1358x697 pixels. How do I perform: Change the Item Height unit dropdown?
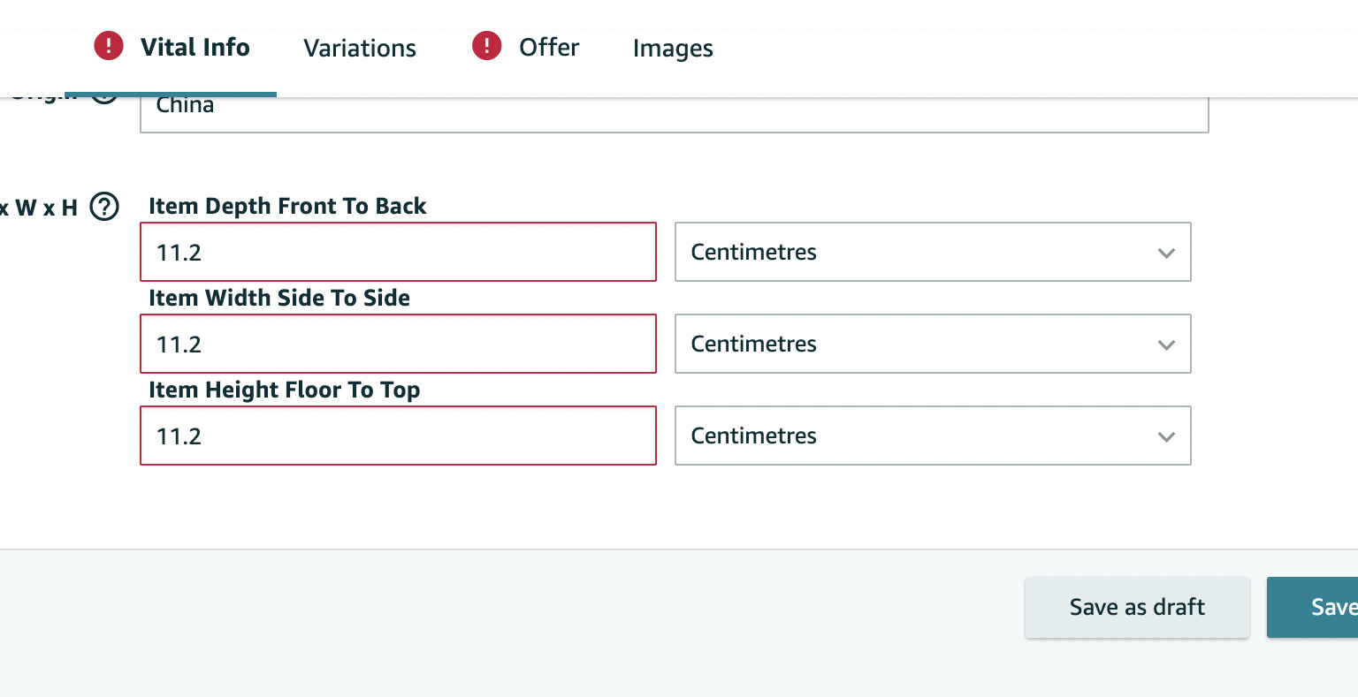point(932,436)
